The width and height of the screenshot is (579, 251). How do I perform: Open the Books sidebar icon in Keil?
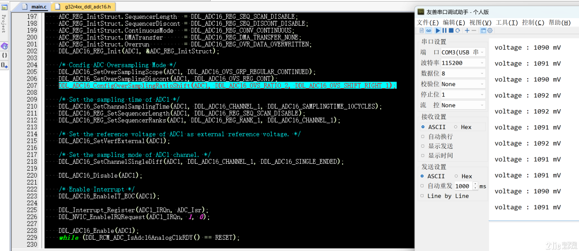point(4,46)
